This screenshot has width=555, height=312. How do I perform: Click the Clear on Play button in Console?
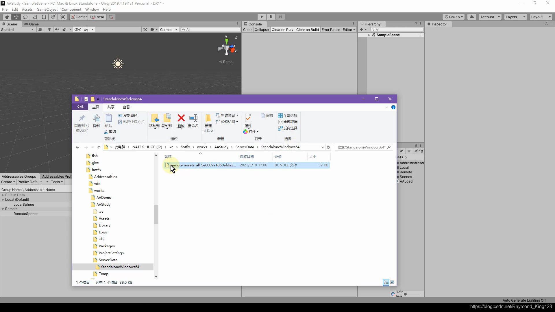coord(282,29)
